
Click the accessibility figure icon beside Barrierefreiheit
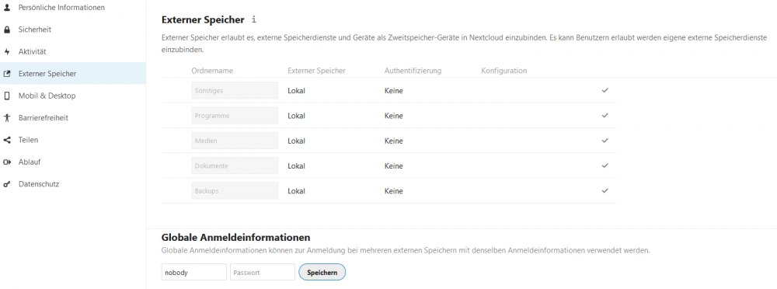[7, 118]
